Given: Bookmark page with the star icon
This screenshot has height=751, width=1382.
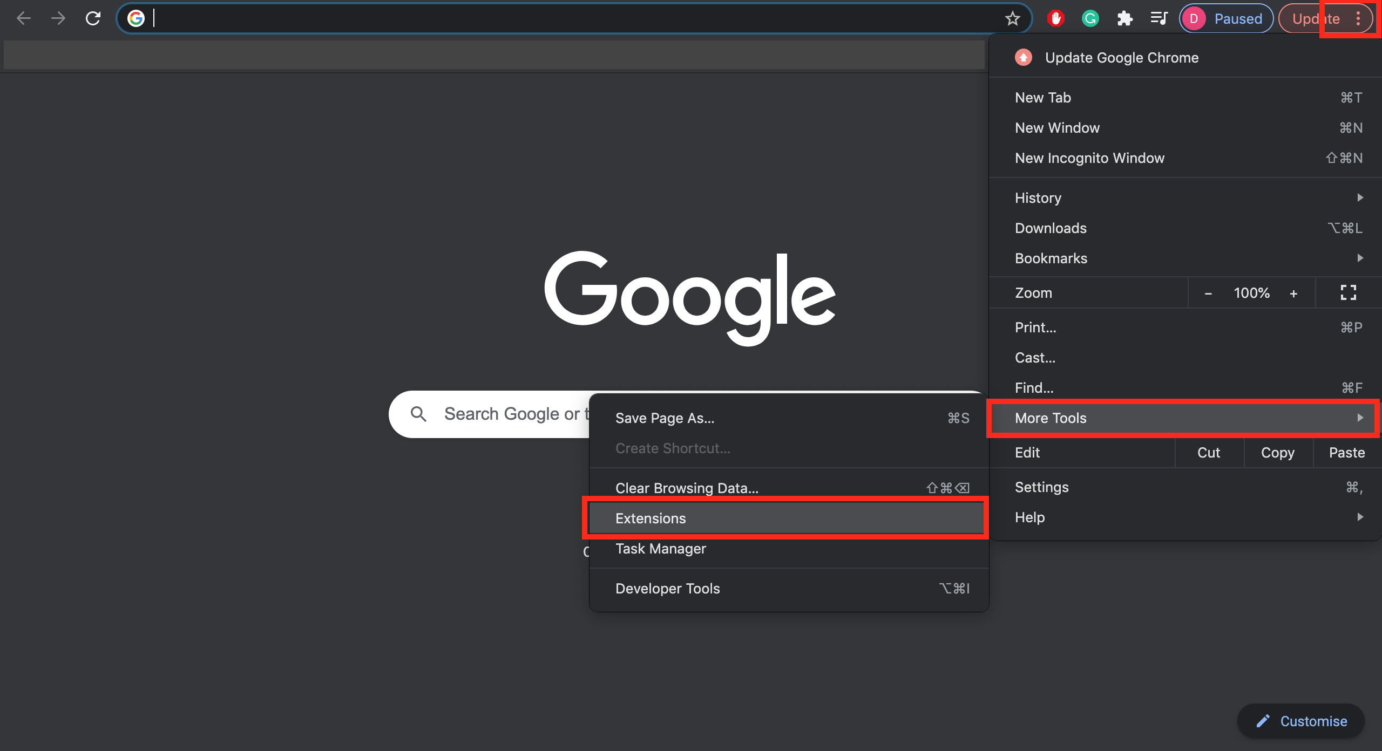Looking at the screenshot, I should click(x=1012, y=19).
